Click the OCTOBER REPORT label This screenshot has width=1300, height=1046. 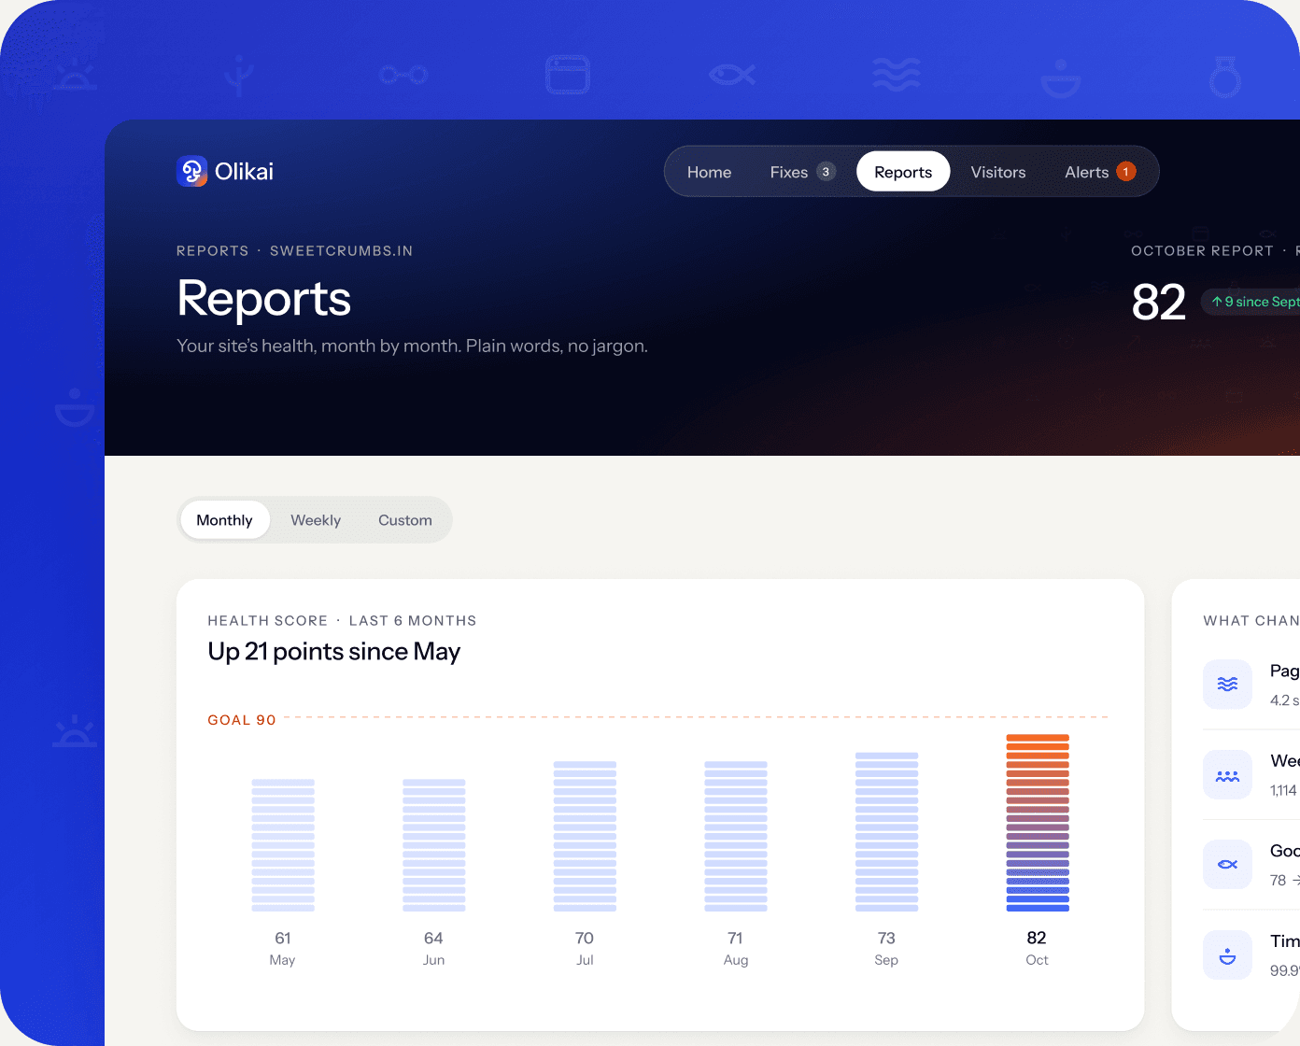[1202, 251]
